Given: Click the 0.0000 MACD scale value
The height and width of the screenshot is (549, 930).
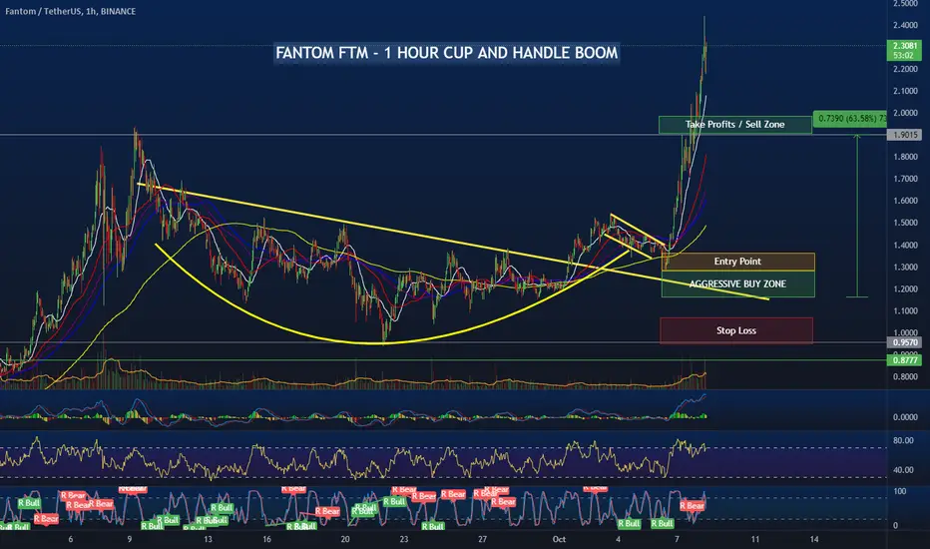Looking at the screenshot, I should (x=905, y=417).
